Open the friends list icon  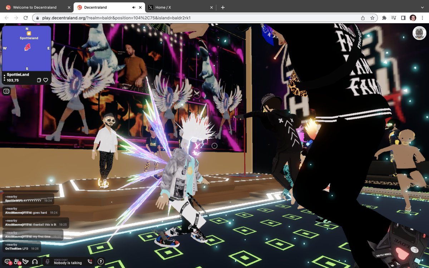coord(17,262)
